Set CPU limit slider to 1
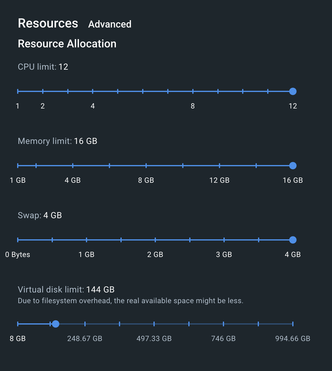The image size is (332, 371). click(18, 91)
